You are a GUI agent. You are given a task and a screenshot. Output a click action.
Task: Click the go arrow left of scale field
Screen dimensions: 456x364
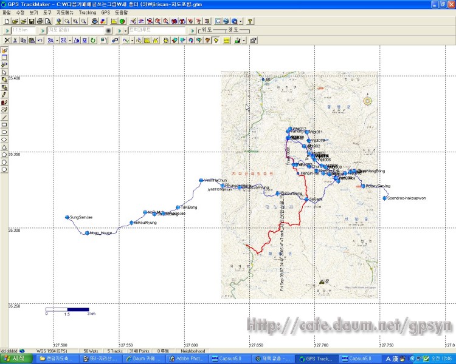7,30
